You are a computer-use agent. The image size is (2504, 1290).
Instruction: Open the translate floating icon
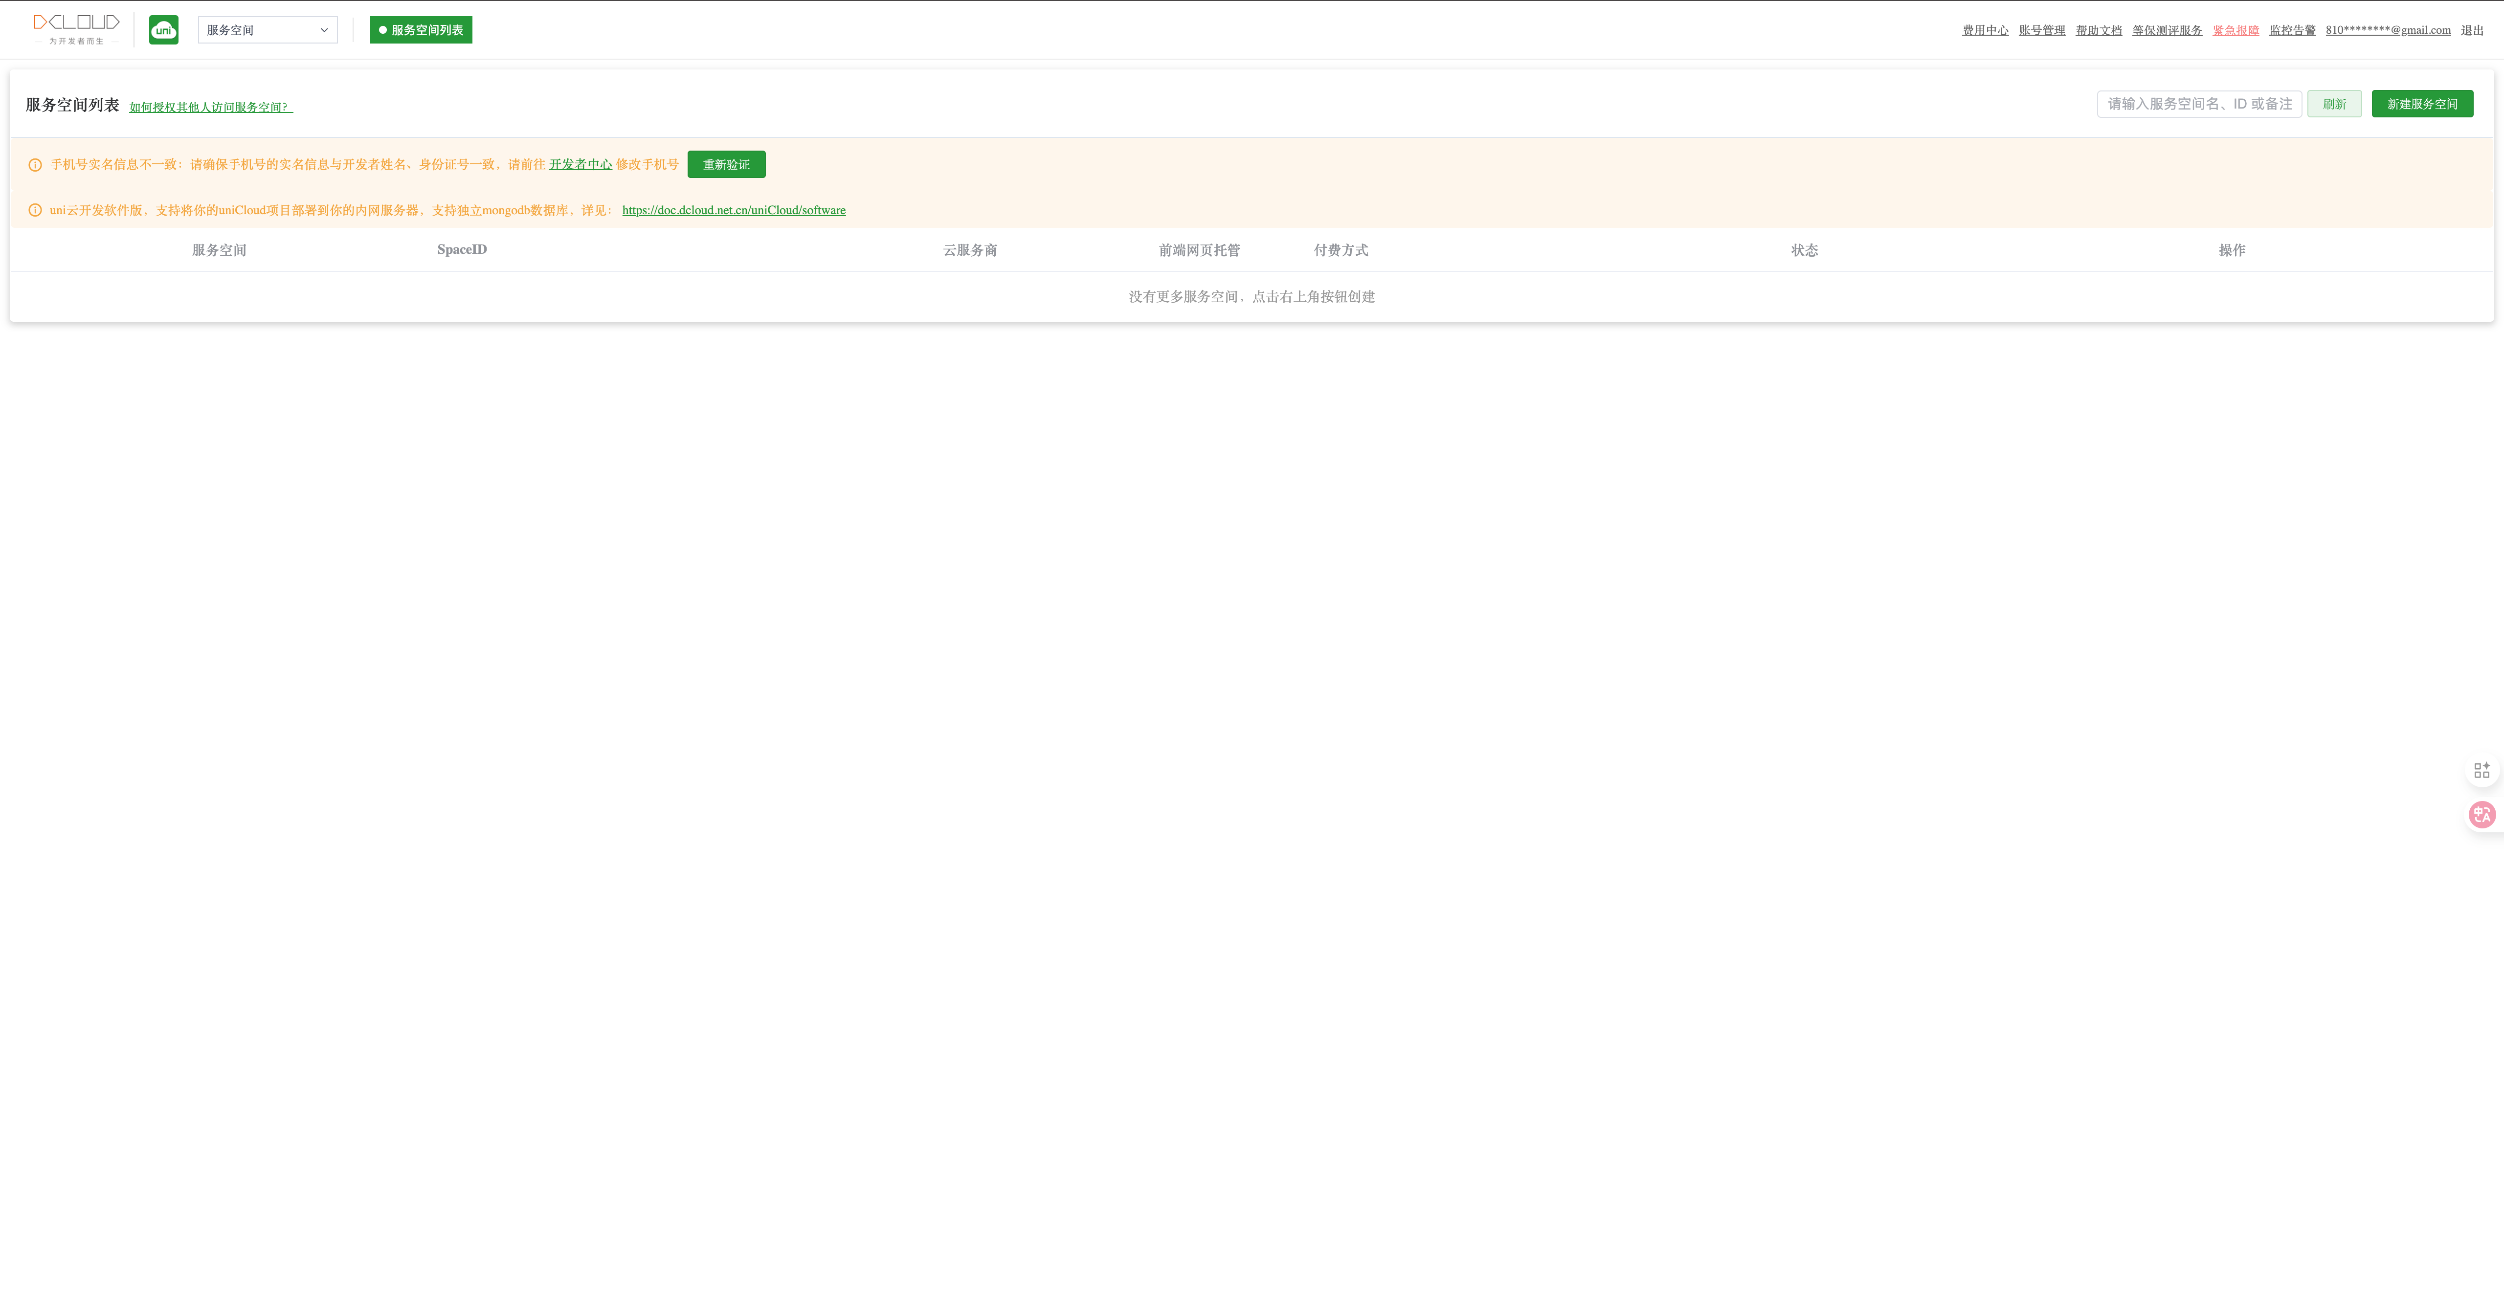pyautogui.click(x=2482, y=815)
